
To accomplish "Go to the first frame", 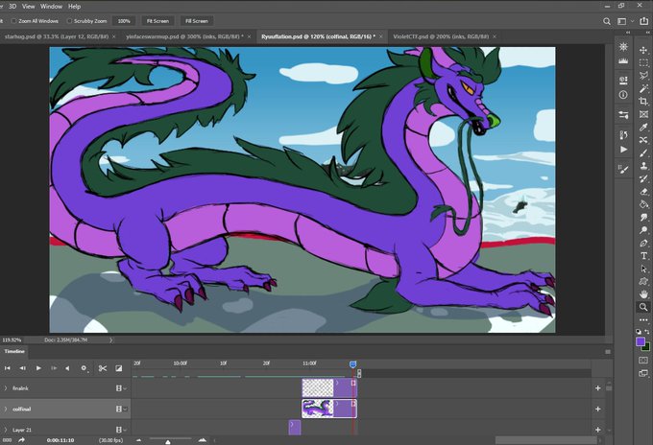I will tap(7, 368).
